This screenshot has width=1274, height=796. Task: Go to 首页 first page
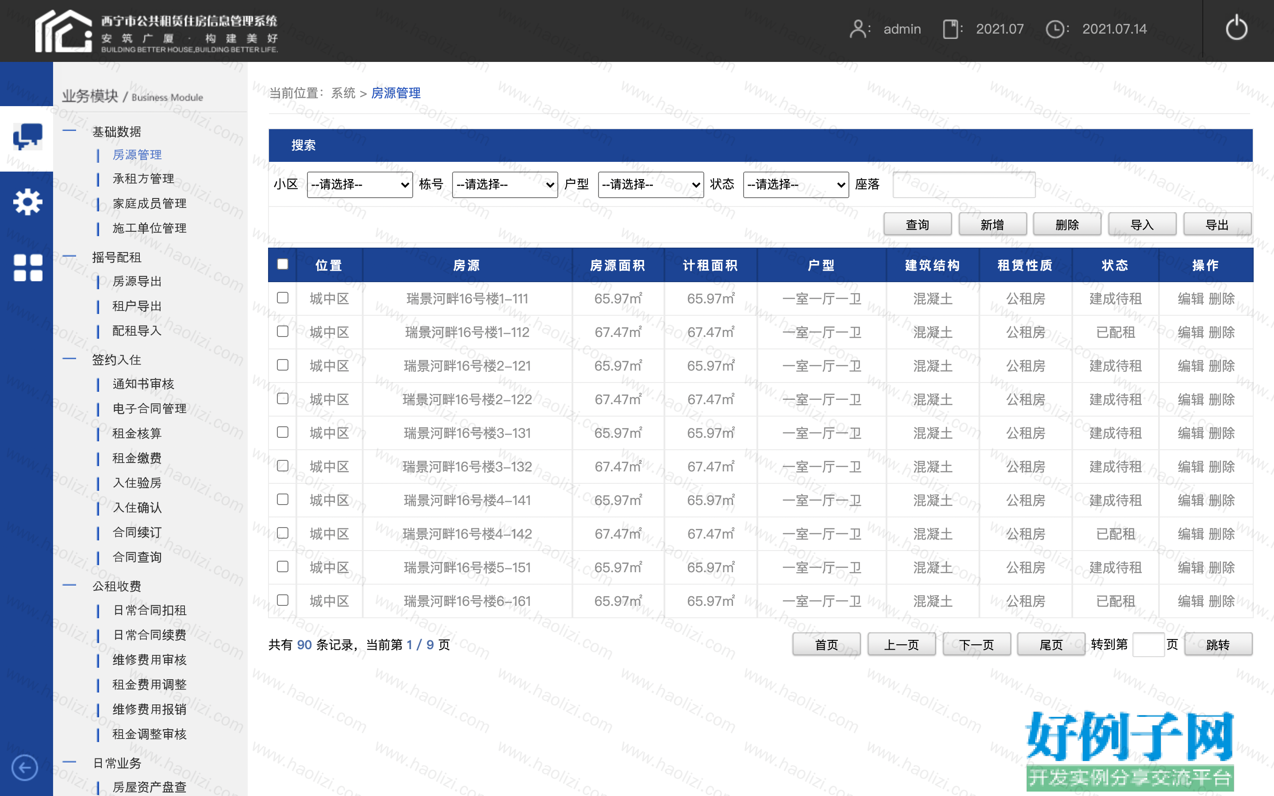click(x=826, y=645)
